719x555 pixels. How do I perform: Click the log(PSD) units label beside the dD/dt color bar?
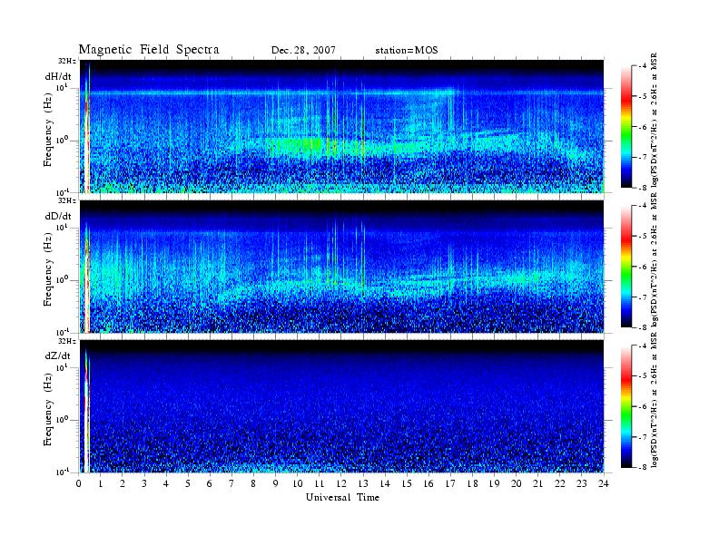pyautogui.click(x=654, y=260)
